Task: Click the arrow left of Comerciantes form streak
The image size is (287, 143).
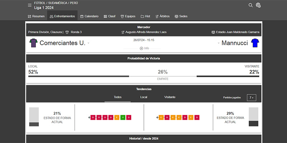Action: [x=89, y=118]
